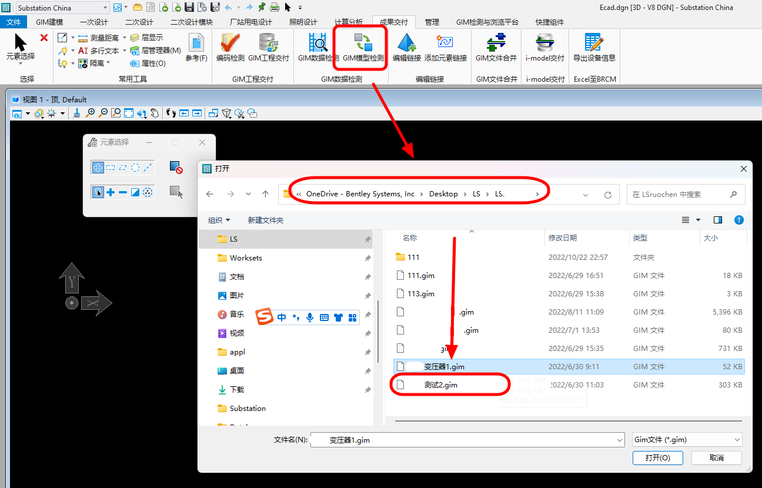
Task: Select the 添加元素链接 tool
Action: click(446, 48)
